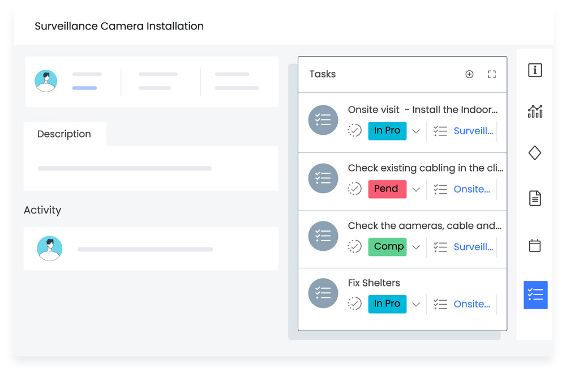
Task: Open the info panel icon in sidebar
Action: tap(535, 70)
